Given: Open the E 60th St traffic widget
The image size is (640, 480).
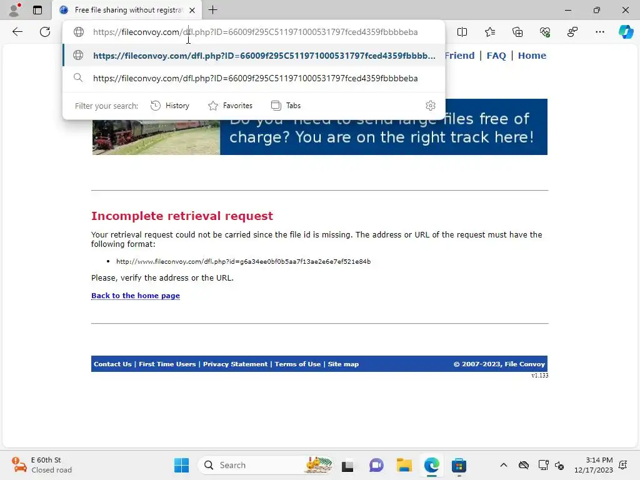Looking at the screenshot, I should click(x=42, y=465).
